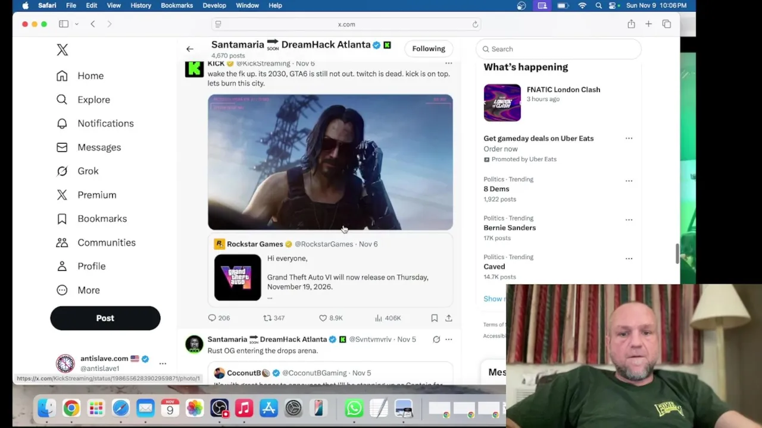The width and height of the screenshot is (762, 428).
Task: Click the page scrollbar thumb
Action: tap(677, 254)
